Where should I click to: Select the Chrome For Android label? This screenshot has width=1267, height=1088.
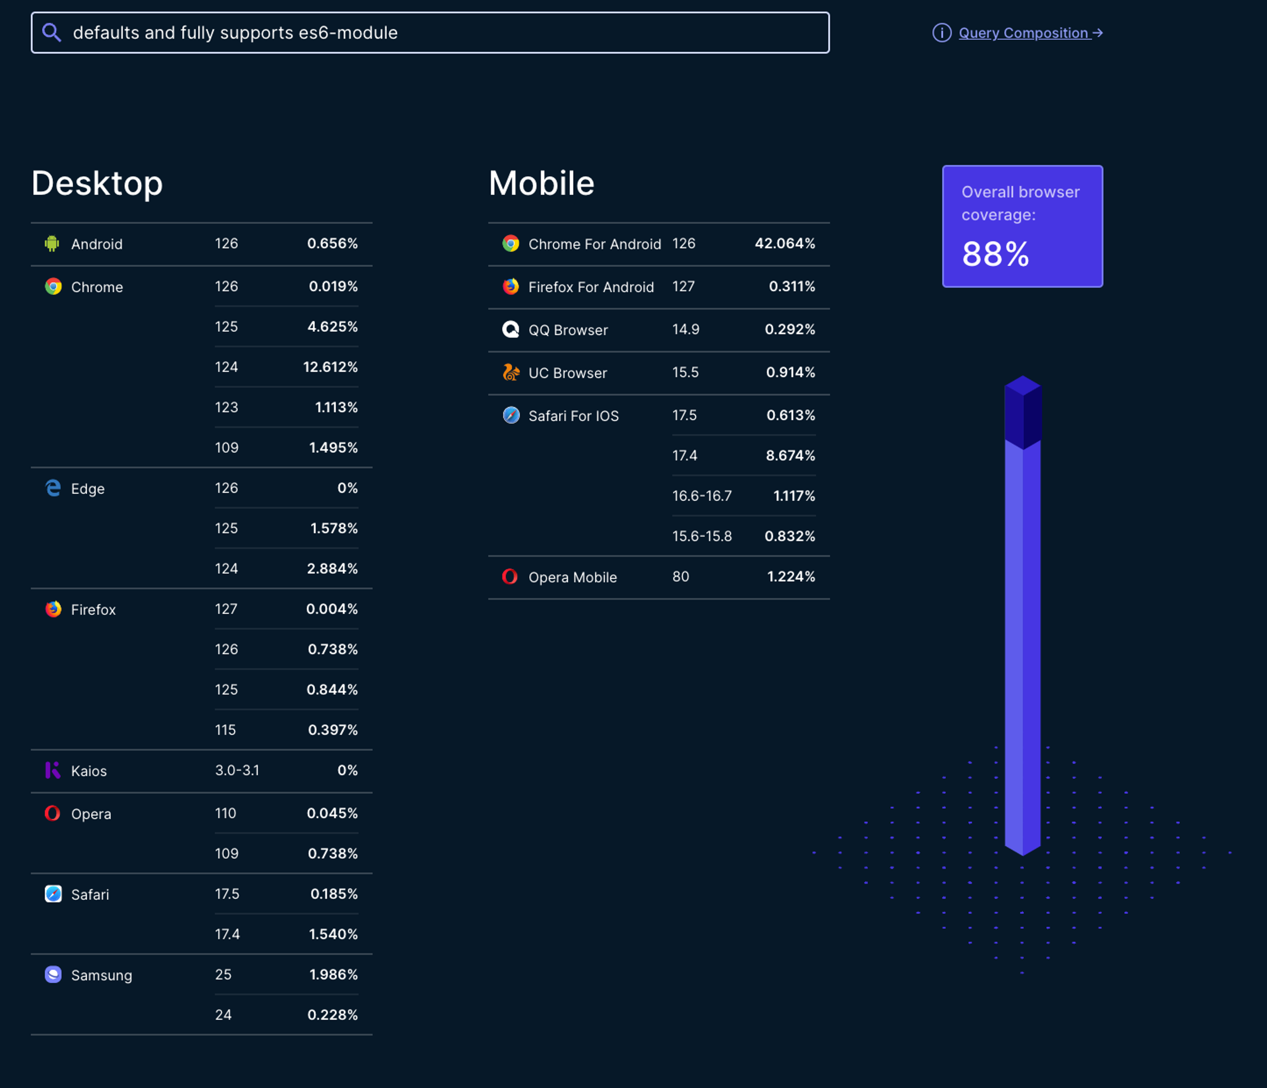(594, 244)
